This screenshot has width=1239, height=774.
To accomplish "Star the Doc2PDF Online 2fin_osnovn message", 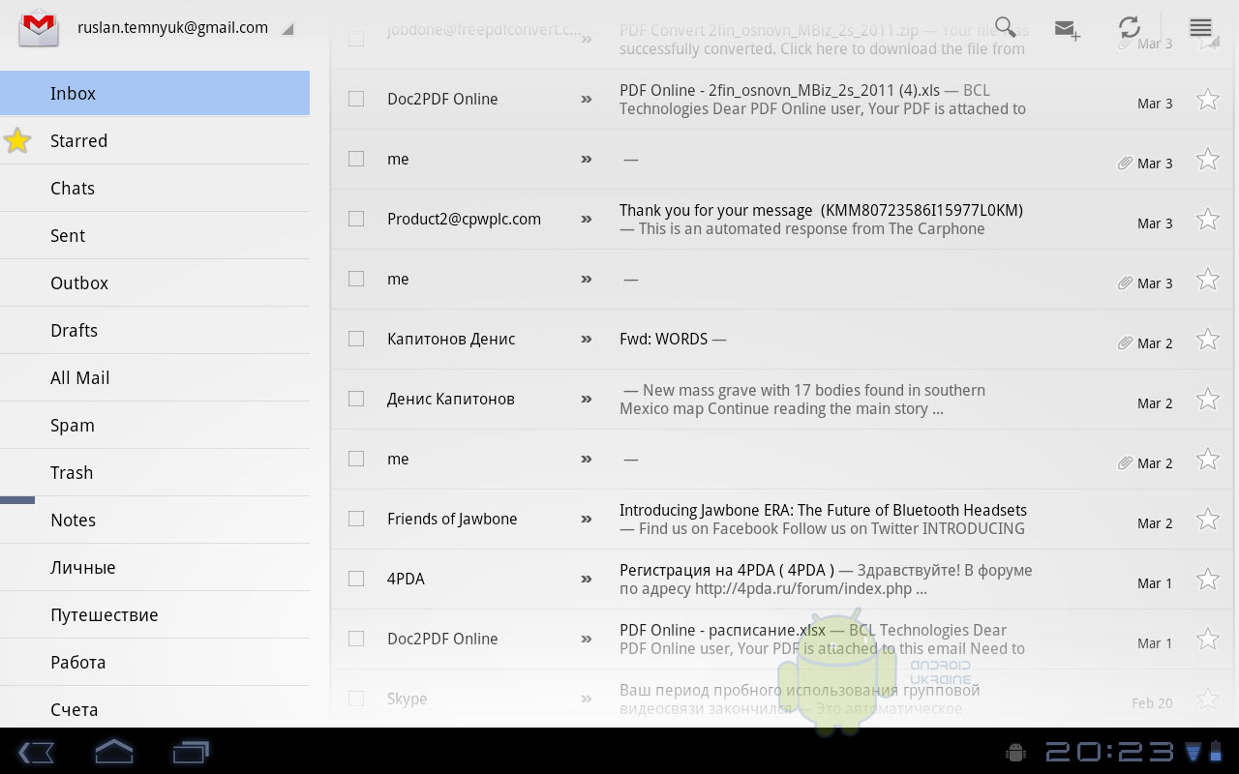I will [x=1207, y=99].
